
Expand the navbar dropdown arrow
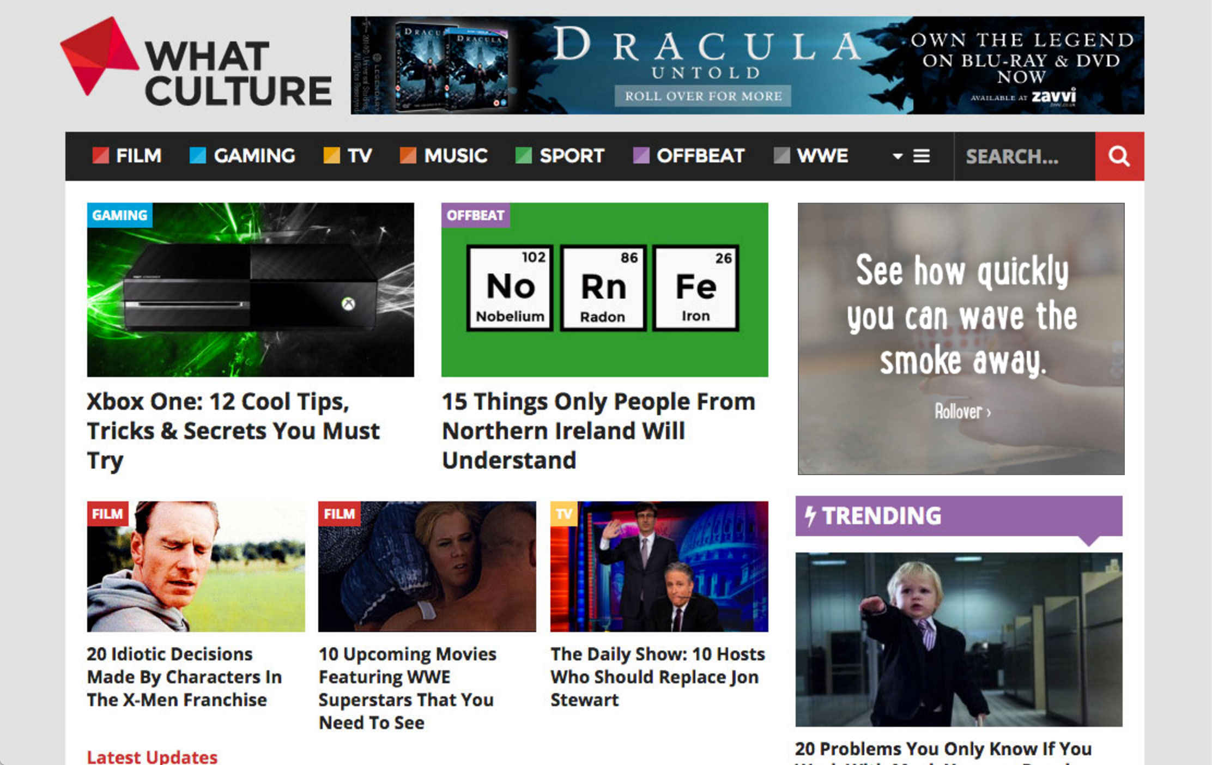click(898, 156)
